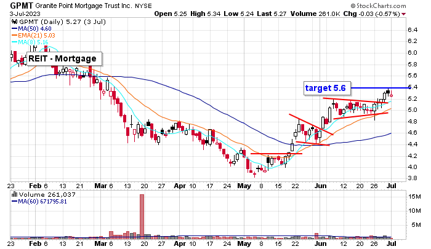Click the 'Granite Point Mortgage Trust Inc.' name
This screenshot has height=249, width=431.
pyautogui.click(x=84, y=6)
